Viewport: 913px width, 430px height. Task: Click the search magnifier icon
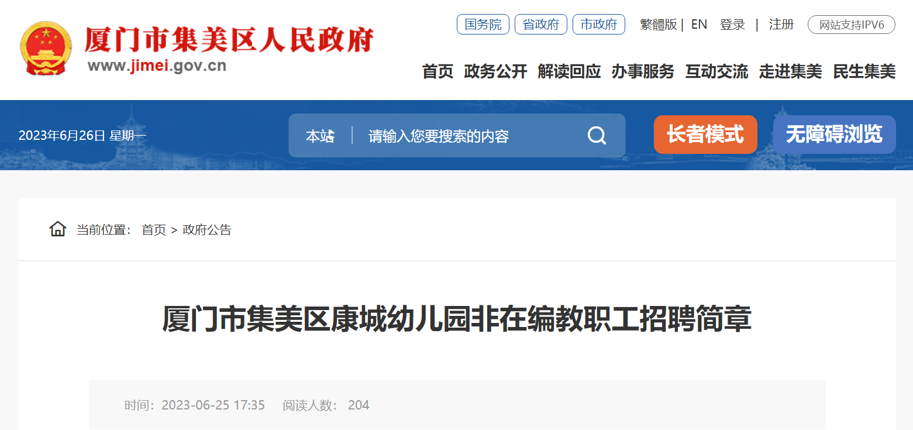pyautogui.click(x=597, y=136)
